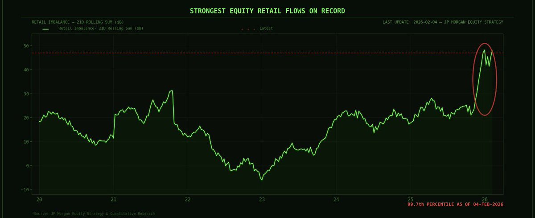
Task: Select the red dashed legend marker for Latest
Action: coord(249,29)
